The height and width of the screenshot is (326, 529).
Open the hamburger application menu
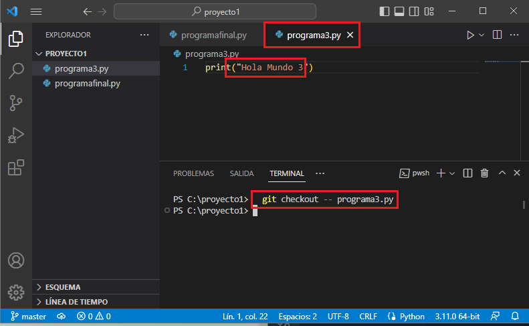(x=35, y=11)
